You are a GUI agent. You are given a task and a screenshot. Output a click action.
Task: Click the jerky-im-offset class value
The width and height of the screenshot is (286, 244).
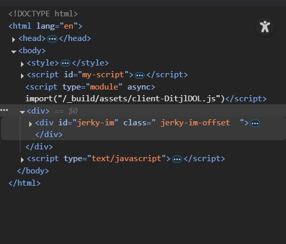[195, 123]
